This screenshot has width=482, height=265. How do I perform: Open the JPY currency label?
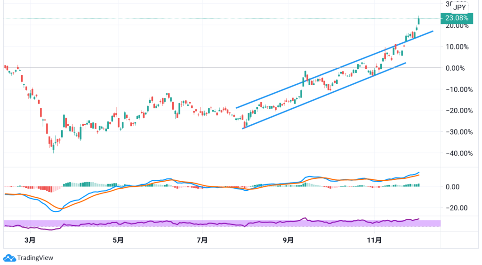point(459,8)
